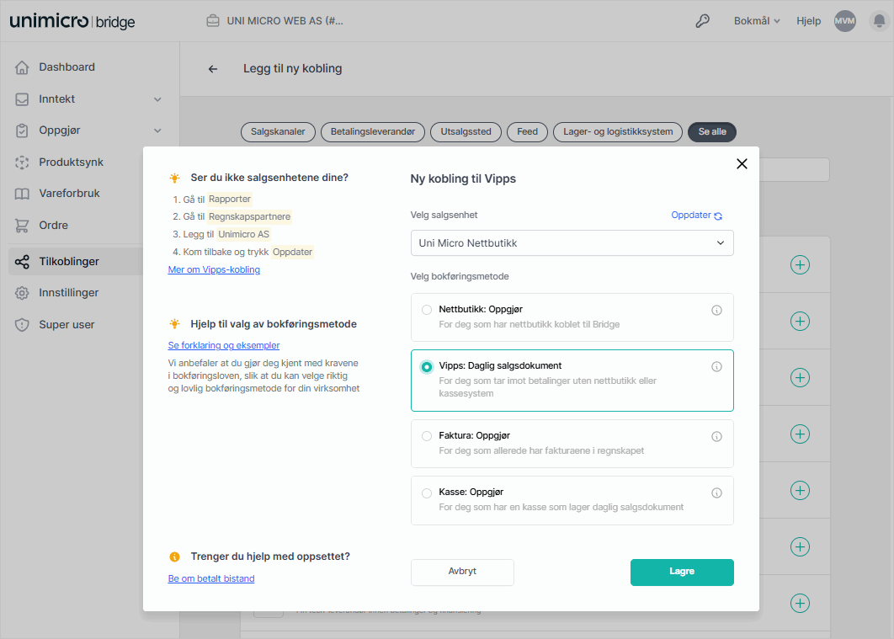Click the Produktsynk sync icon
Screen dimensions: 894x639
[22, 162]
